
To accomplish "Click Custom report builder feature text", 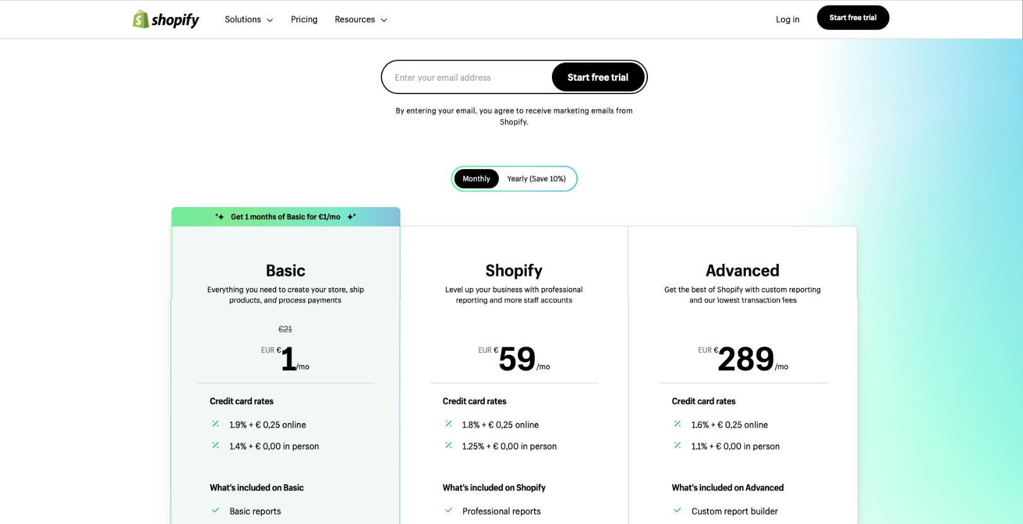I will click(x=734, y=511).
